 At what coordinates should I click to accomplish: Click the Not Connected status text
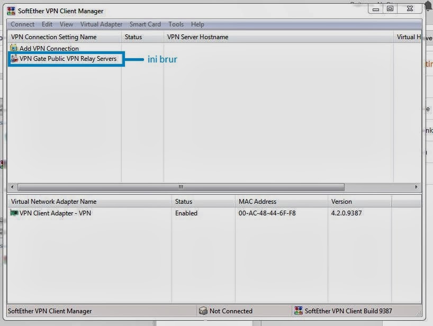pos(231,311)
